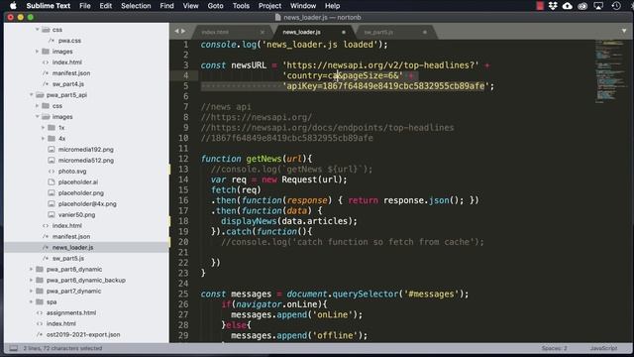
Task: Click the red recording indicator icon
Action: (x=540, y=6)
